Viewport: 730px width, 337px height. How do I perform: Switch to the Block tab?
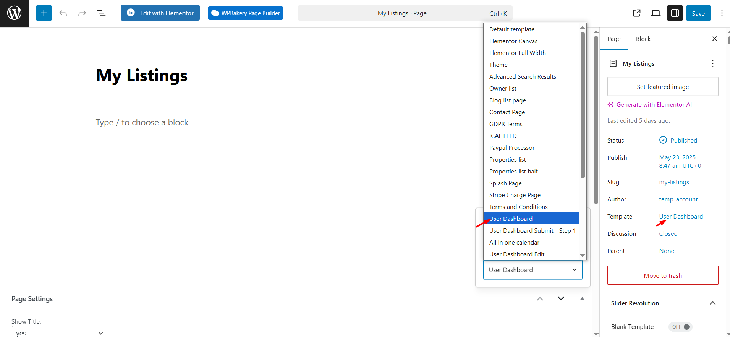pos(643,39)
